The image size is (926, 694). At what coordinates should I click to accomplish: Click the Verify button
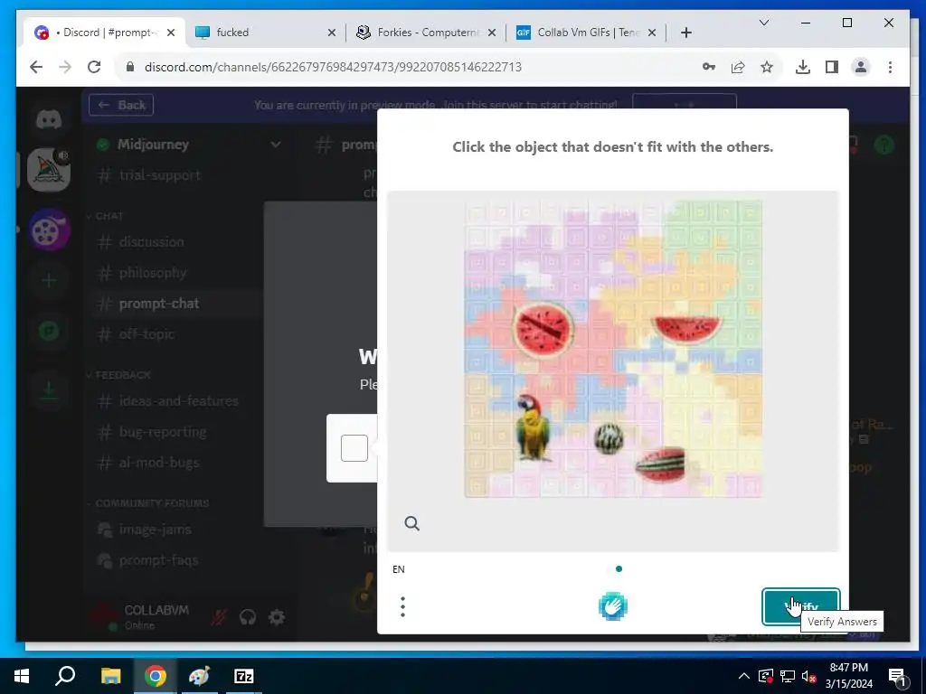point(801,606)
